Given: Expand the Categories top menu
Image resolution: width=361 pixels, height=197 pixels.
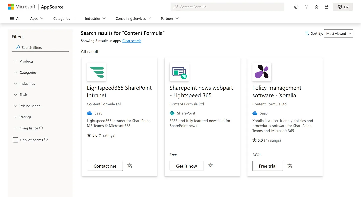Looking at the screenshot, I should (x=64, y=19).
